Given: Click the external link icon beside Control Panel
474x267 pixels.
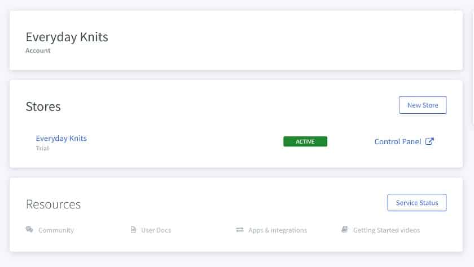Looking at the screenshot, I should (429, 141).
